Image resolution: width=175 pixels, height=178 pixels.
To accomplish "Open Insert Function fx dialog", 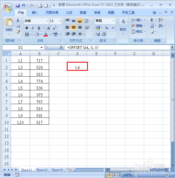I will [61, 47].
